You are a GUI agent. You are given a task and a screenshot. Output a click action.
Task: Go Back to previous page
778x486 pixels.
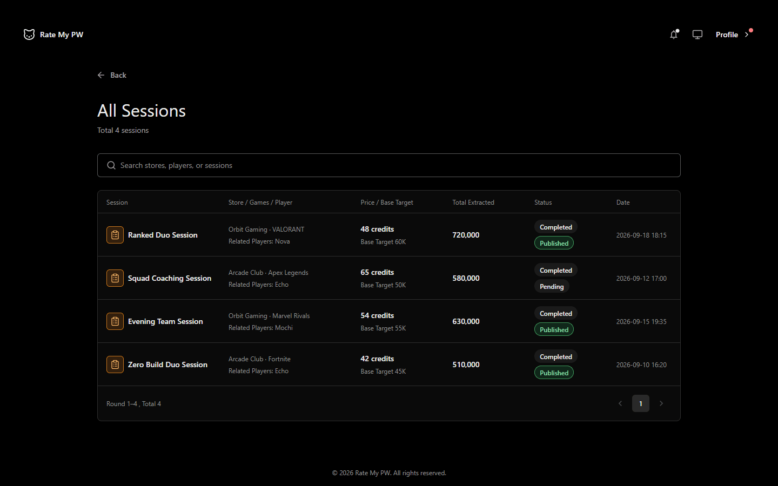112,75
